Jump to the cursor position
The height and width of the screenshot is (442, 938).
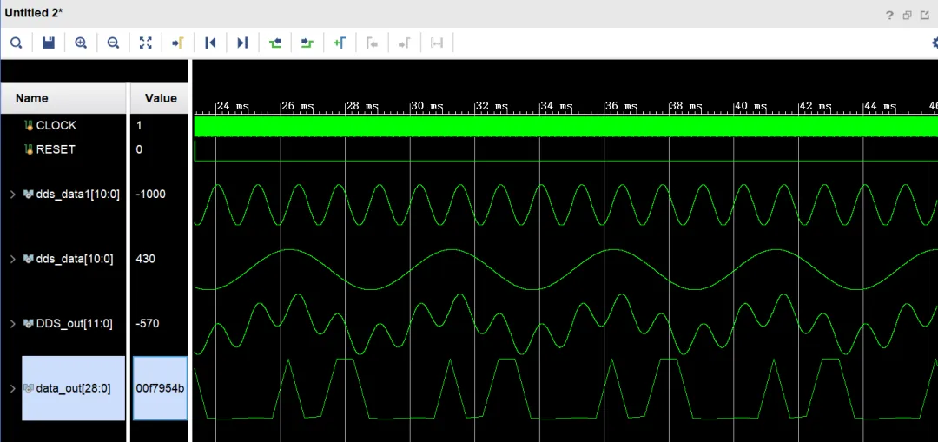(x=177, y=43)
